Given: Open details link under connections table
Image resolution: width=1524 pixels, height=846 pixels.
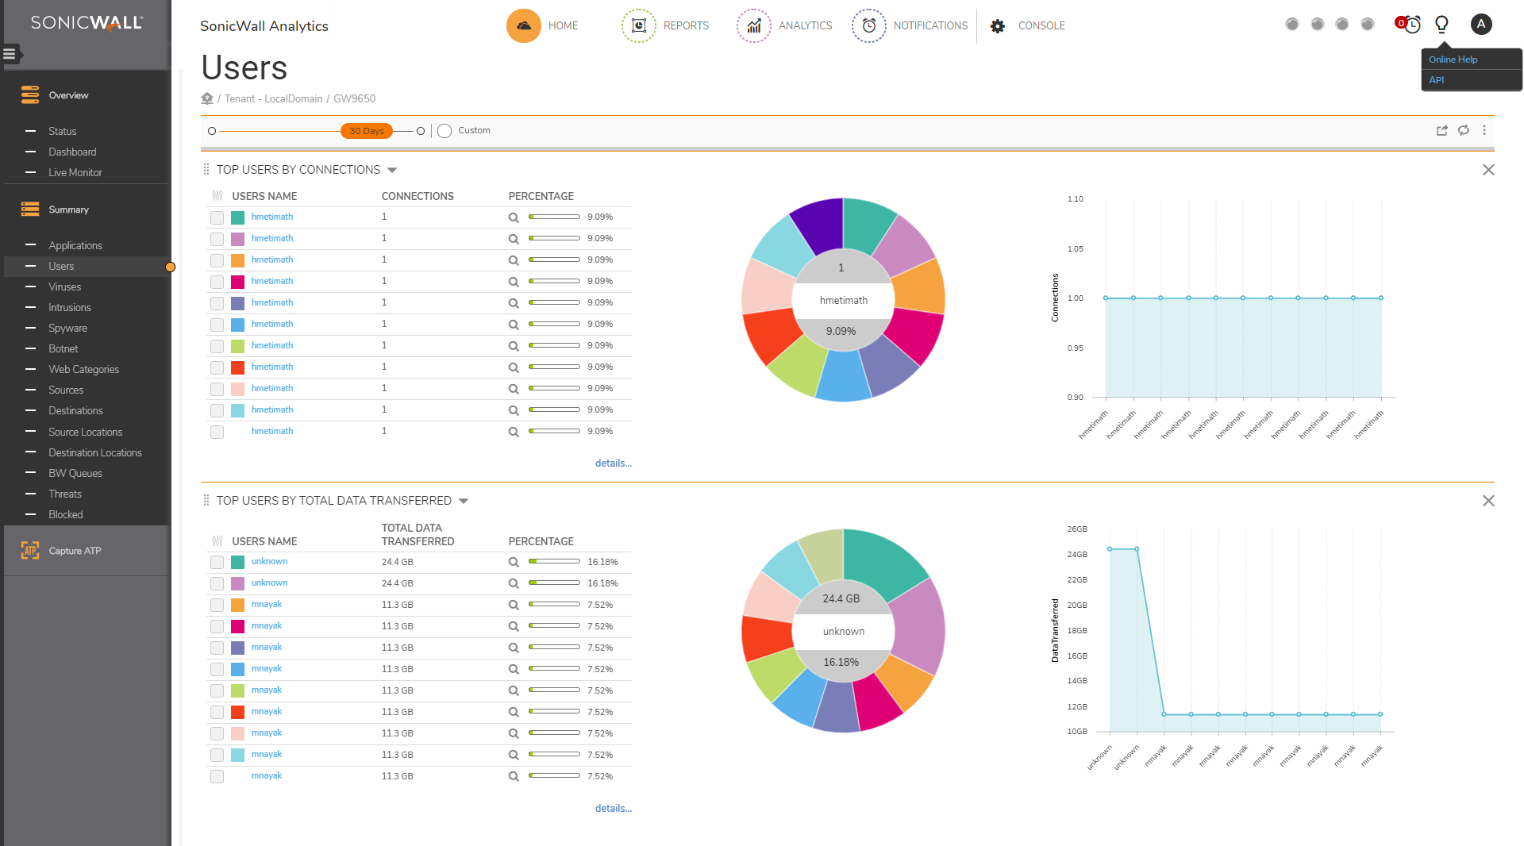Looking at the screenshot, I should click(x=613, y=463).
